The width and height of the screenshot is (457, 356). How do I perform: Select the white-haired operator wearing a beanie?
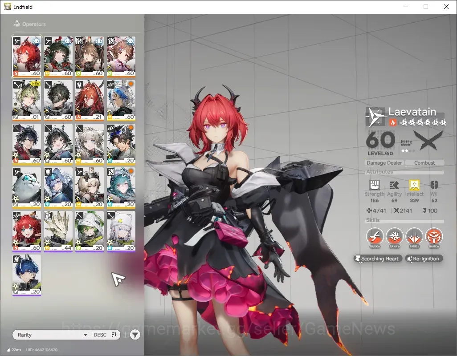click(121, 231)
